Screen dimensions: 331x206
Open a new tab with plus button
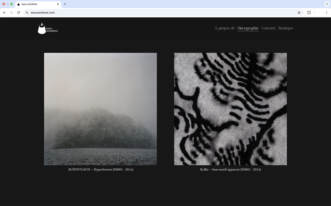pos(65,4)
